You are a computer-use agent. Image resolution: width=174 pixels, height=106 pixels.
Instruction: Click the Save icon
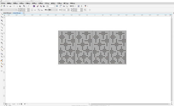click(7, 6)
